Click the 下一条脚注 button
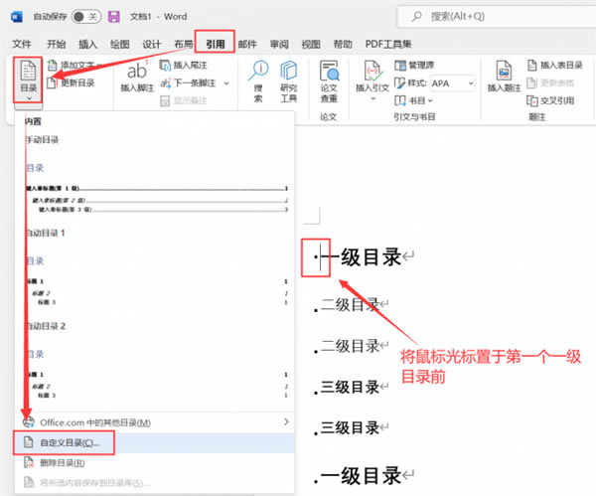Image resolution: width=596 pixels, height=496 pixels. [188, 83]
